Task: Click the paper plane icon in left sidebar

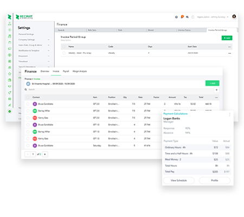Action: pyautogui.click(x=10, y=93)
